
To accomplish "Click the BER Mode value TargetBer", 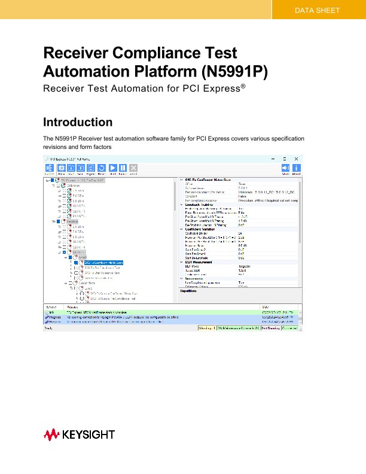I will (x=245, y=267).
